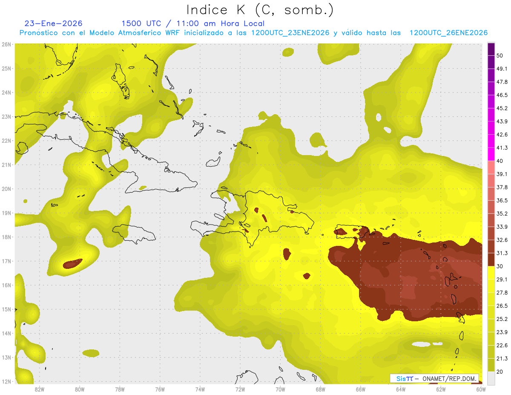Viewport: 511px width, 395px height.
Task: Select the '15N' latitude label
Action: click(x=6, y=309)
